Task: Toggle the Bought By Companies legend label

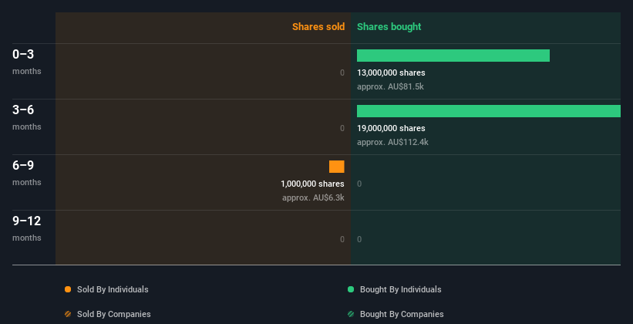Action: click(402, 314)
